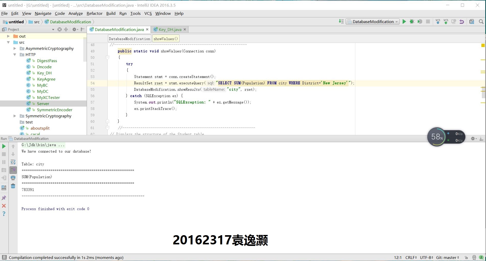The width and height of the screenshot is (486, 261).
Task: Toggle the read-only lock icon in status bar
Action: [x=466, y=257]
